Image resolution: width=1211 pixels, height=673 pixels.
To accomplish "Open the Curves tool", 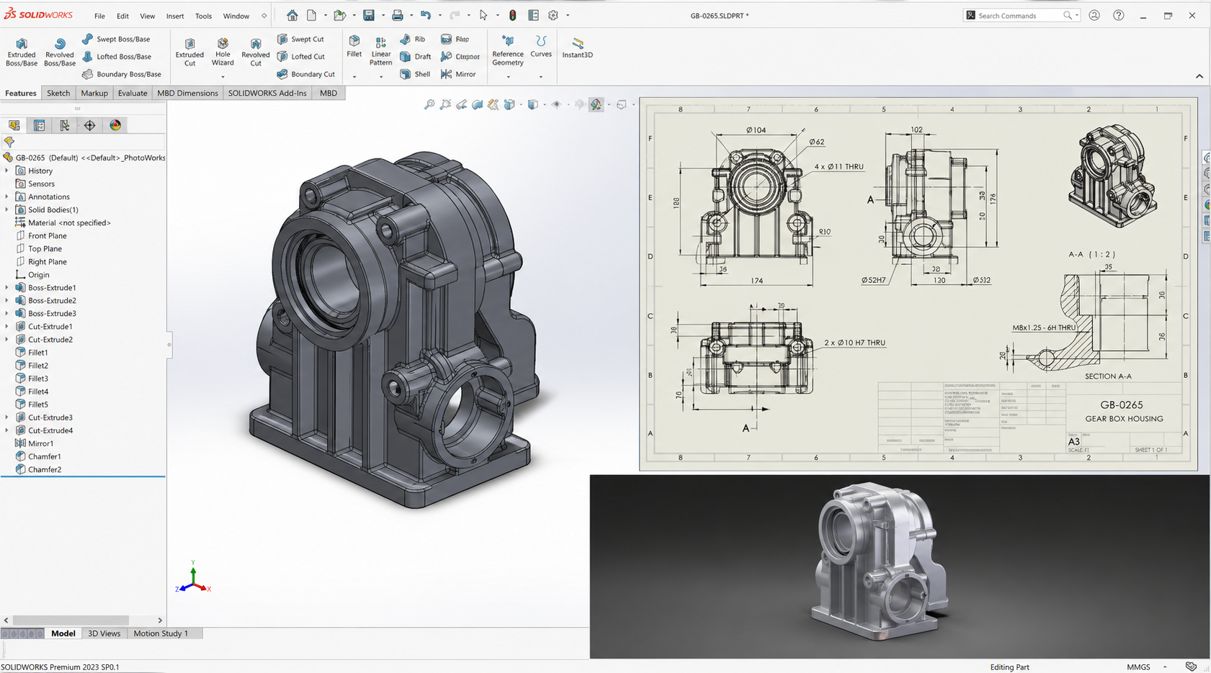I will (x=541, y=47).
